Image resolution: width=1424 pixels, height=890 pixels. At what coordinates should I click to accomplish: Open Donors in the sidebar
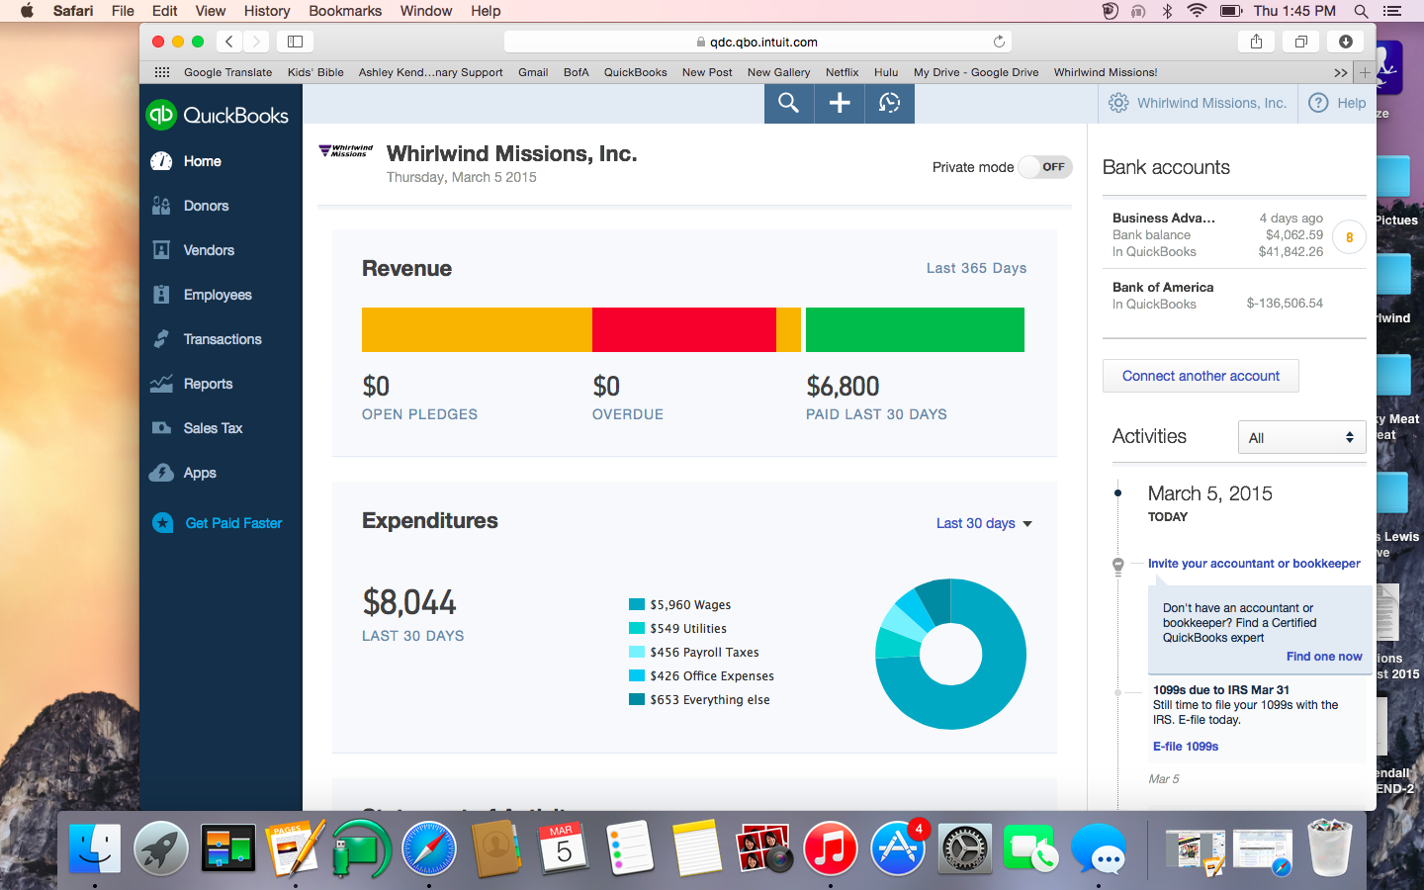pos(206,206)
